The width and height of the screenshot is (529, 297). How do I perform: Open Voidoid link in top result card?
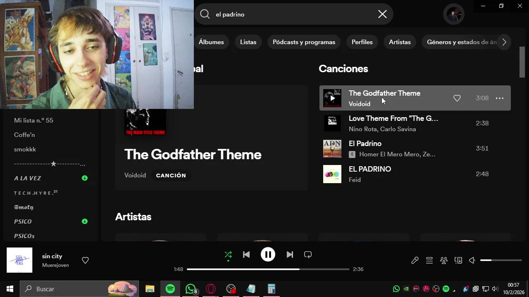pos(135,175)
